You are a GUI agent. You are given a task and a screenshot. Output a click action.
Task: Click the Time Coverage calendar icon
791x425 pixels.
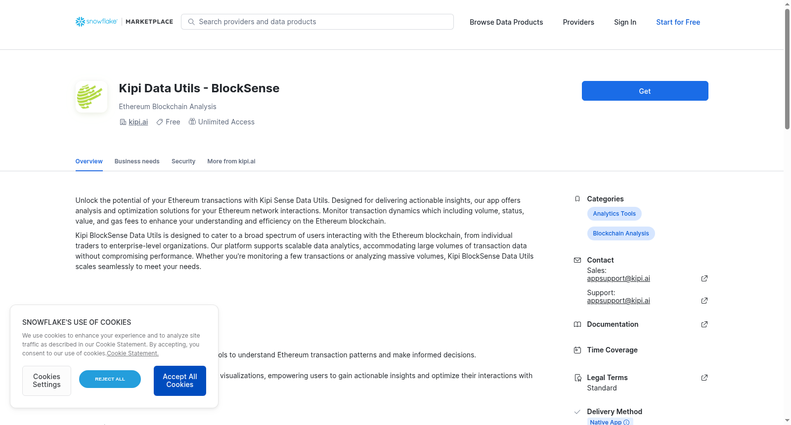coord(577,350)
